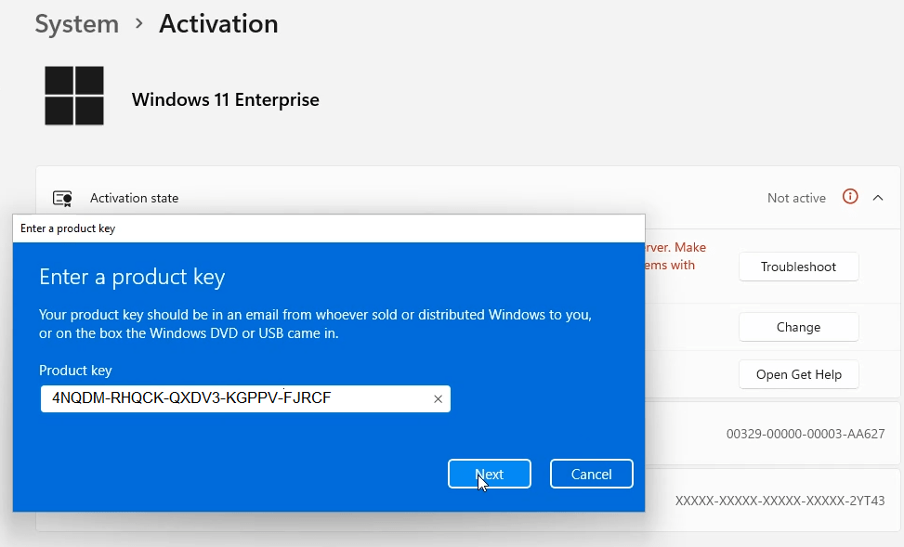
Task: Click the Windows 11 Enterprise logo icon
Action: (74, 95)
